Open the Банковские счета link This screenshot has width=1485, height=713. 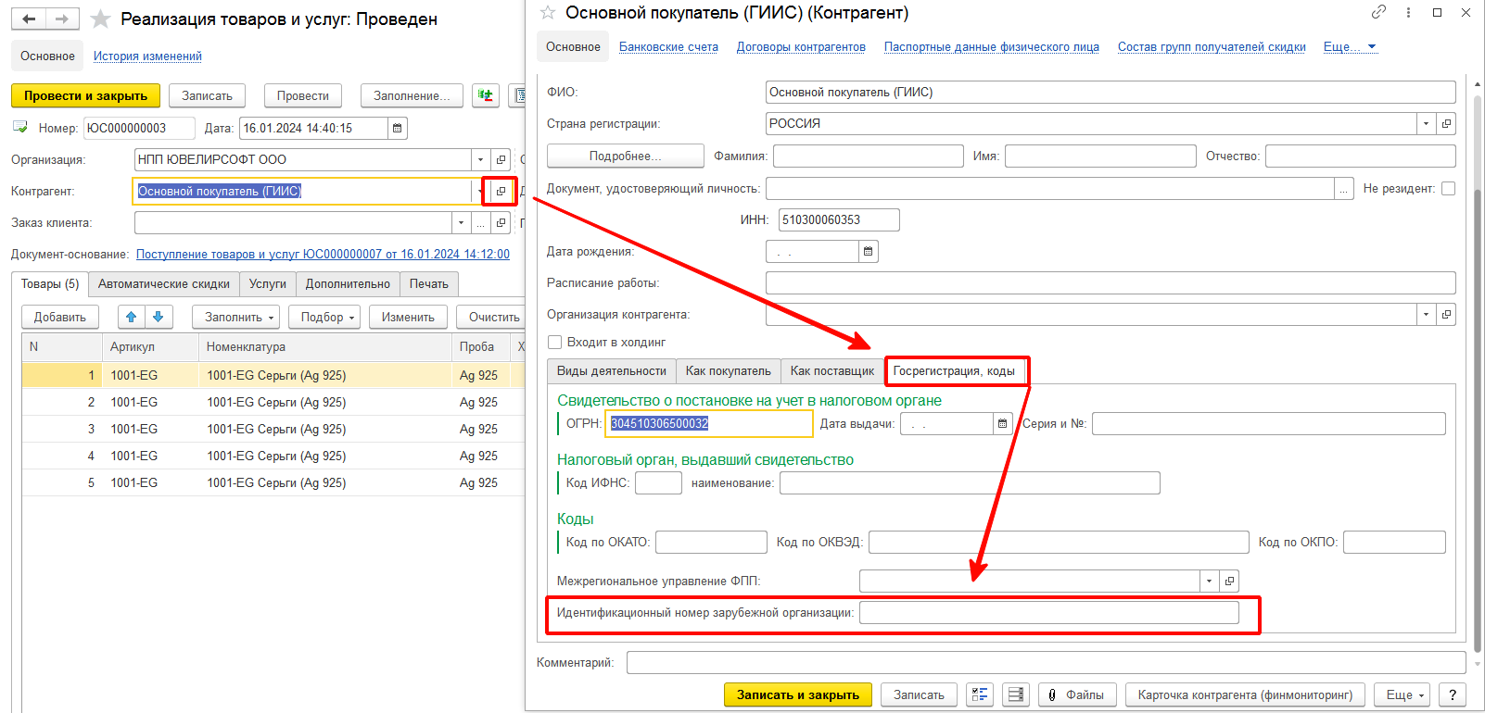point(668,46)
